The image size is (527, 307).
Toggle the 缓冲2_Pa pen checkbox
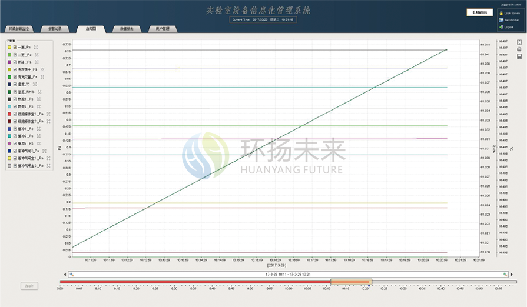pos(15,136)
